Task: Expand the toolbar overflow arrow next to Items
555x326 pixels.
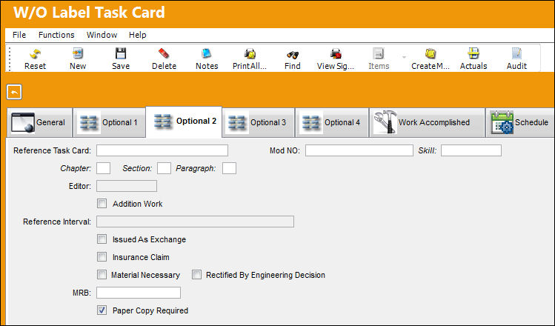Action: pyautogui.click(x=404, y=57)
